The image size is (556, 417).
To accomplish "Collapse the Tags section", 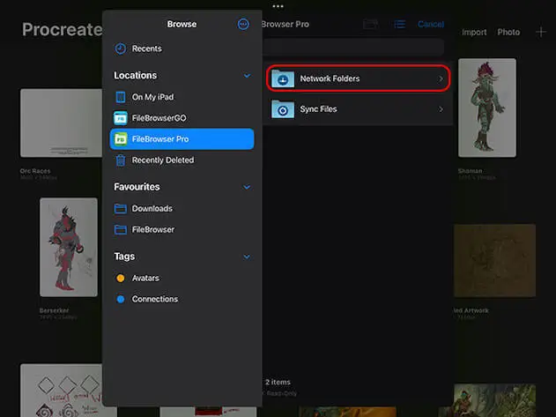I will pyautogui.click(x=247, y=257).
